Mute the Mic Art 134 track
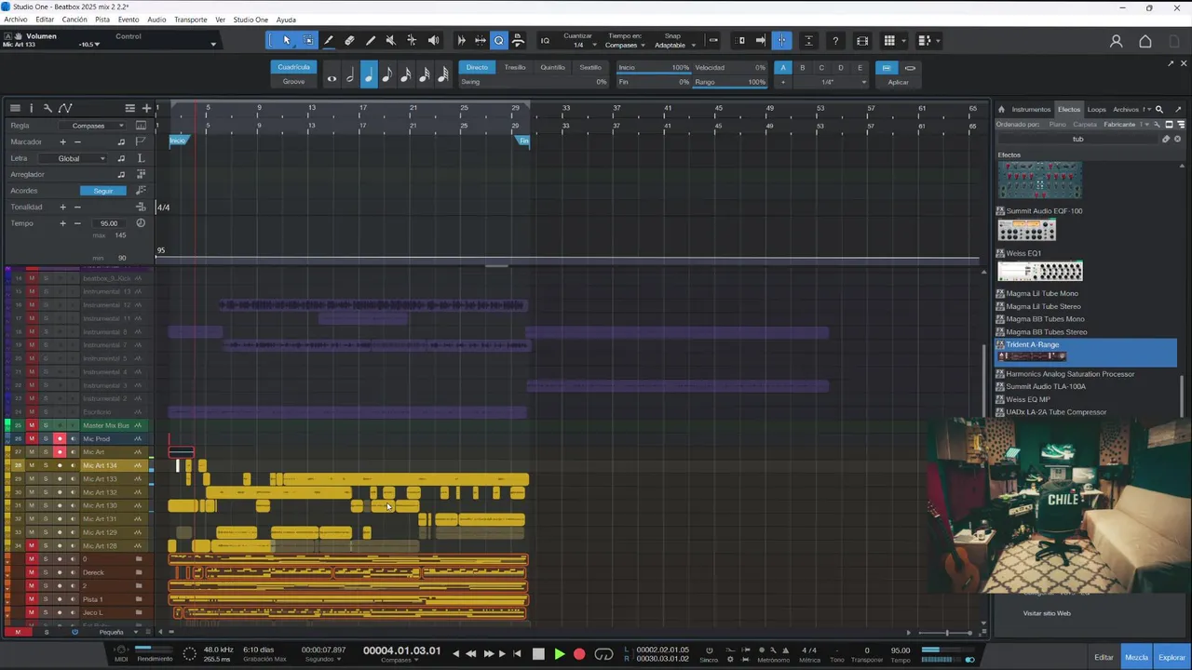Viewport: 1192px width, 670px height. tap(31, 465)
